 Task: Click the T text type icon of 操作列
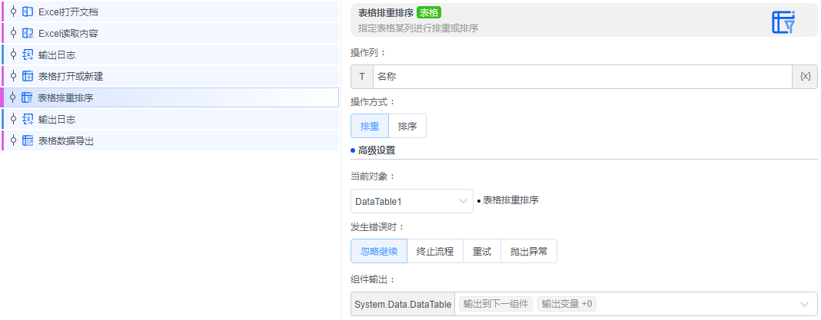point(362,76)
